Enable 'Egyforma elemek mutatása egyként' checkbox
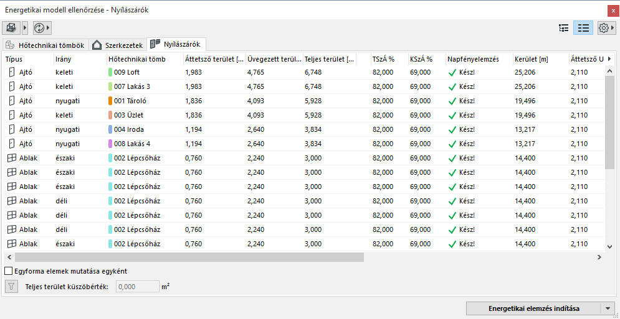The image size is (620, 319). (x=9, y=271)
